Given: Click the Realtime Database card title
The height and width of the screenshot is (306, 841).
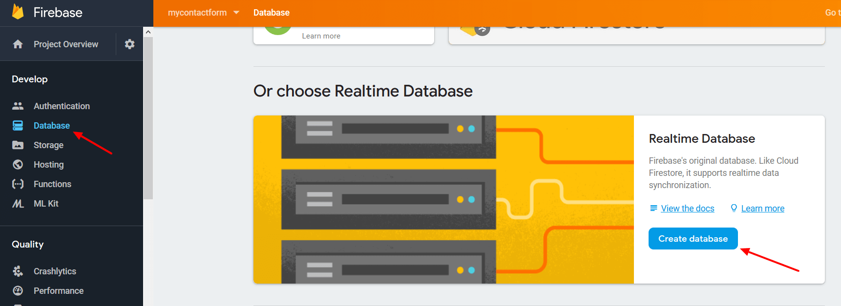Looking at the screenshot, I should tap(702, 139).
